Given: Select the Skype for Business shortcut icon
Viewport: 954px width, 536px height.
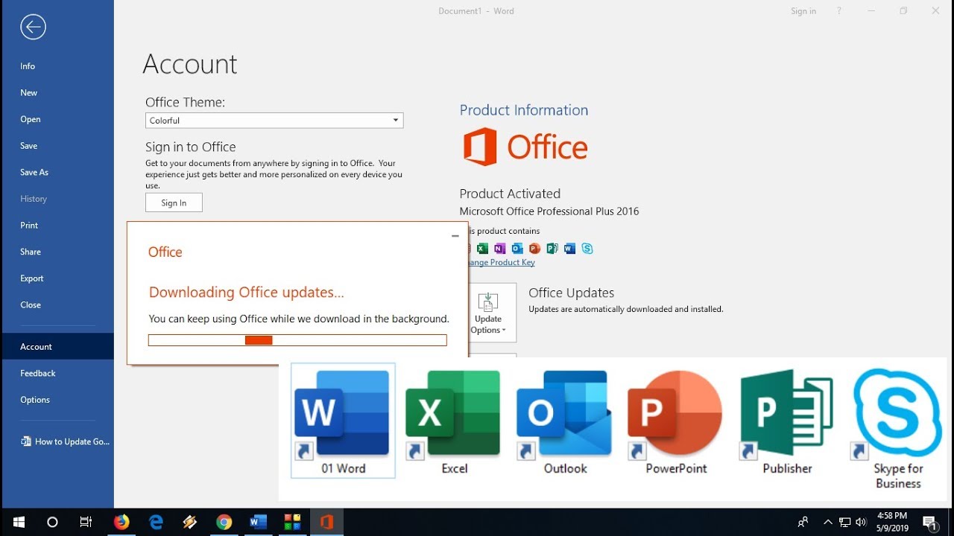Looking at the screenshot, I should point(897,428).
